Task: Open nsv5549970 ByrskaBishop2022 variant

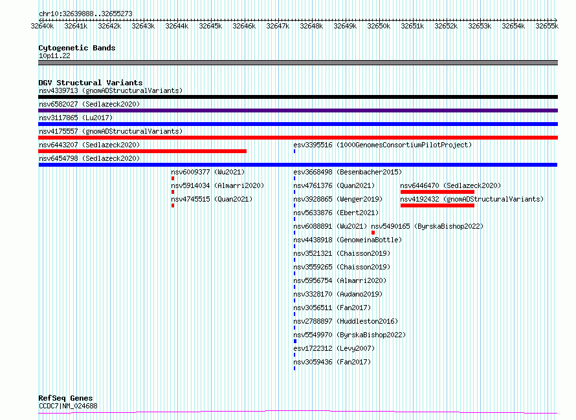Action: 349,335
